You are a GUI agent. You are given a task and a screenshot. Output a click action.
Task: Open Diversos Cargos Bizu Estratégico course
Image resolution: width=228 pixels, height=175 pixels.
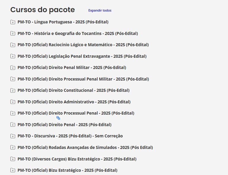tap(77, 159)
